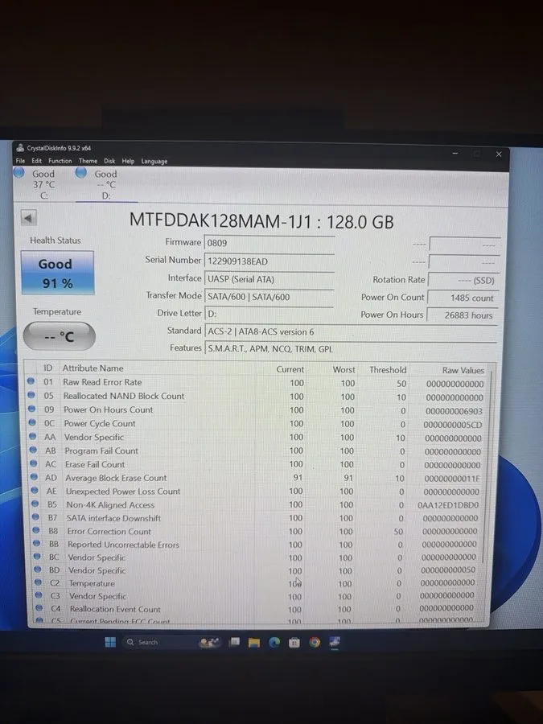Click status dot for Program Fail Count

pos(33,450)
